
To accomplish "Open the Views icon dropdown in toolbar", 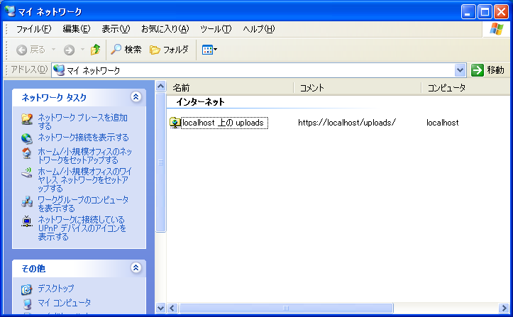I will coord(210,50).
